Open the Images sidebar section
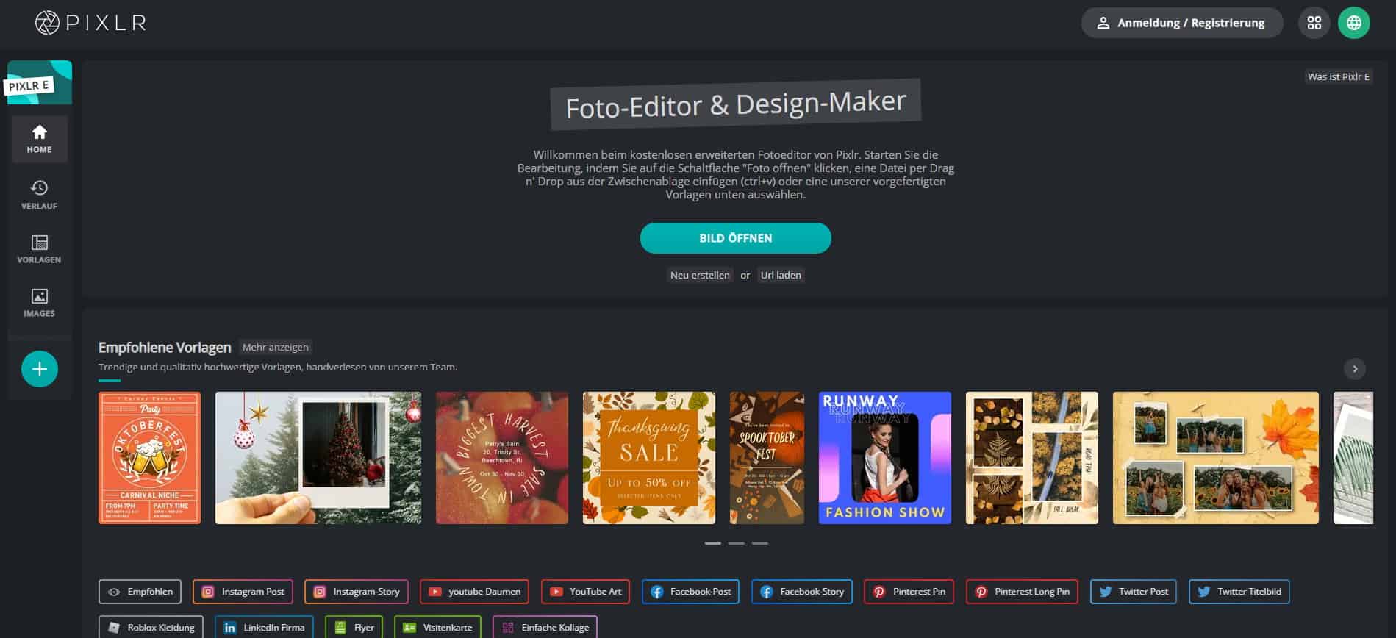 [x=40, y=303]
